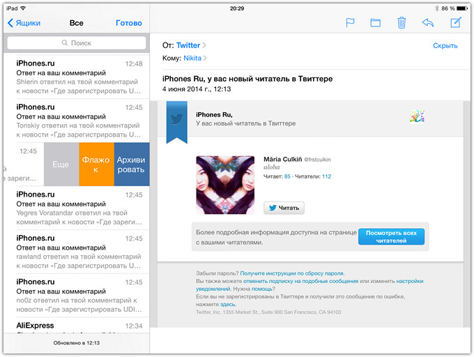Flag the message with the flag icon

[350, 23]
